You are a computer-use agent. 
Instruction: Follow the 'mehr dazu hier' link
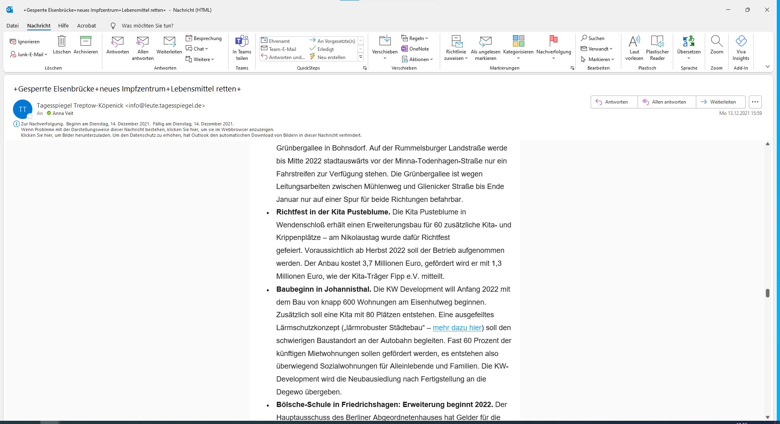pos(457,328)
